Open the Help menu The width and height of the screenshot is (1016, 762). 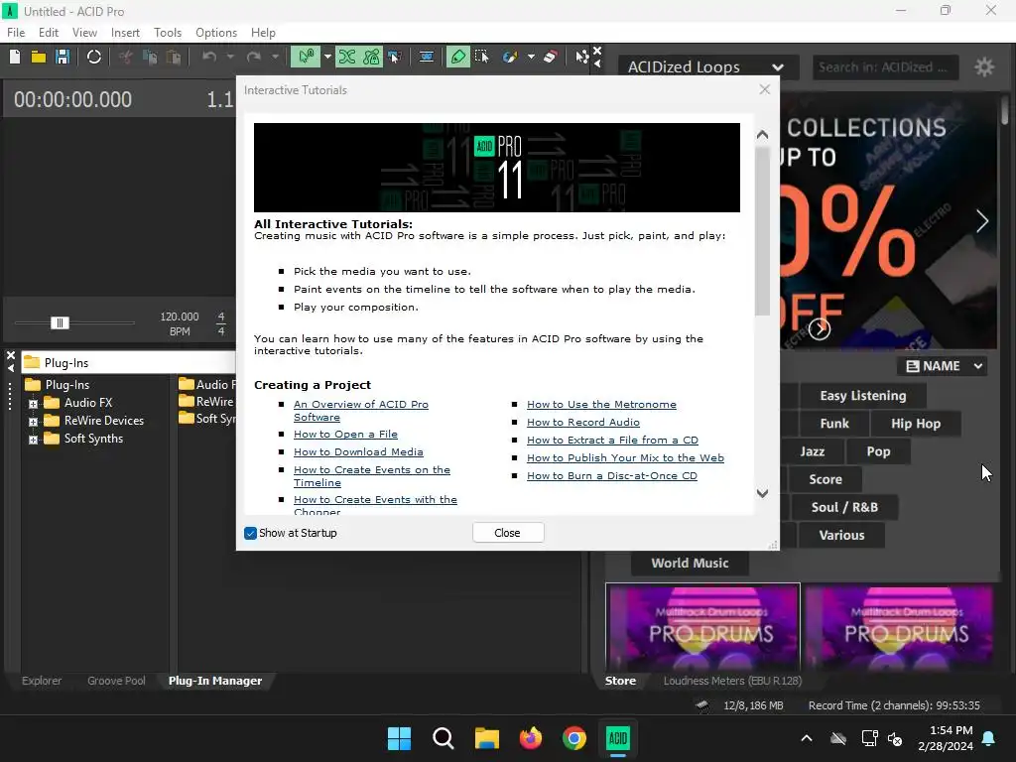263,33
